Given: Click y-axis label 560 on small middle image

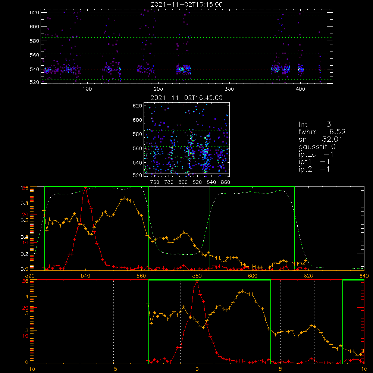Looking at the screenshot, I should coord(138,148).
